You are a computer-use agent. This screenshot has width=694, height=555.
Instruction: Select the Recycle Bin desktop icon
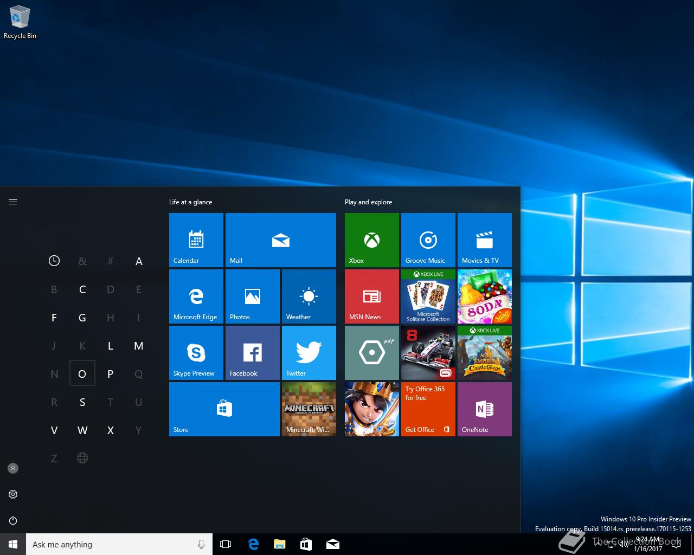tap(20, 23)
